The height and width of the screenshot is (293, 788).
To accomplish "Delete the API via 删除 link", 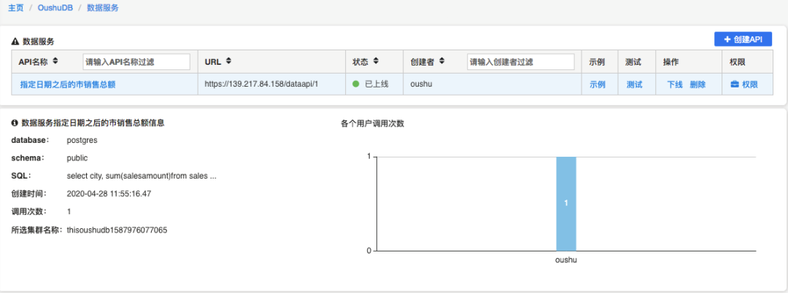I will pos(698,85).
